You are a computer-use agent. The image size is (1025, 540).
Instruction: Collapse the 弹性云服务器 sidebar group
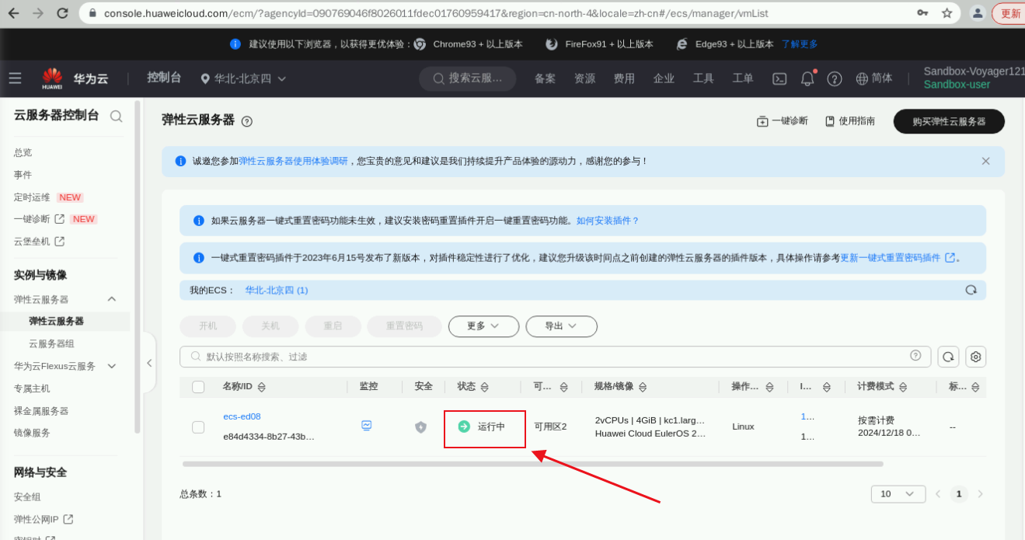point(111,299)
